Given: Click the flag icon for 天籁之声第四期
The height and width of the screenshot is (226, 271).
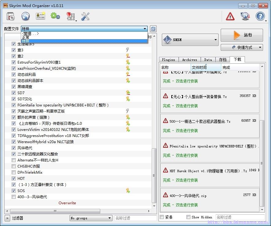Looking at the screenshot, I should pos(128,111).
